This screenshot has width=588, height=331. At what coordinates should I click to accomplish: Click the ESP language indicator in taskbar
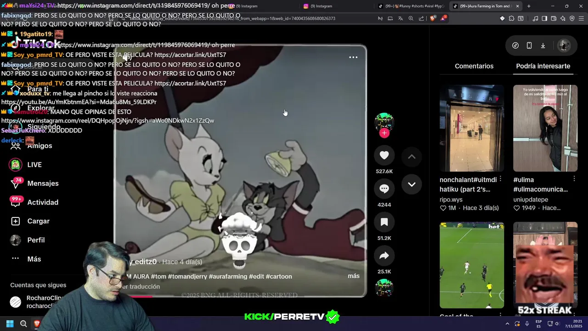pyautogui.click(x=538, y=324)
